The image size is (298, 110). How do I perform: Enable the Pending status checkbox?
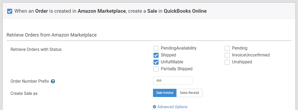(x=227, y=48)
